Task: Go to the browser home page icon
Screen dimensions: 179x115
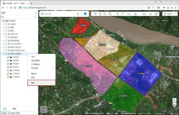Action: pos(15,8)
